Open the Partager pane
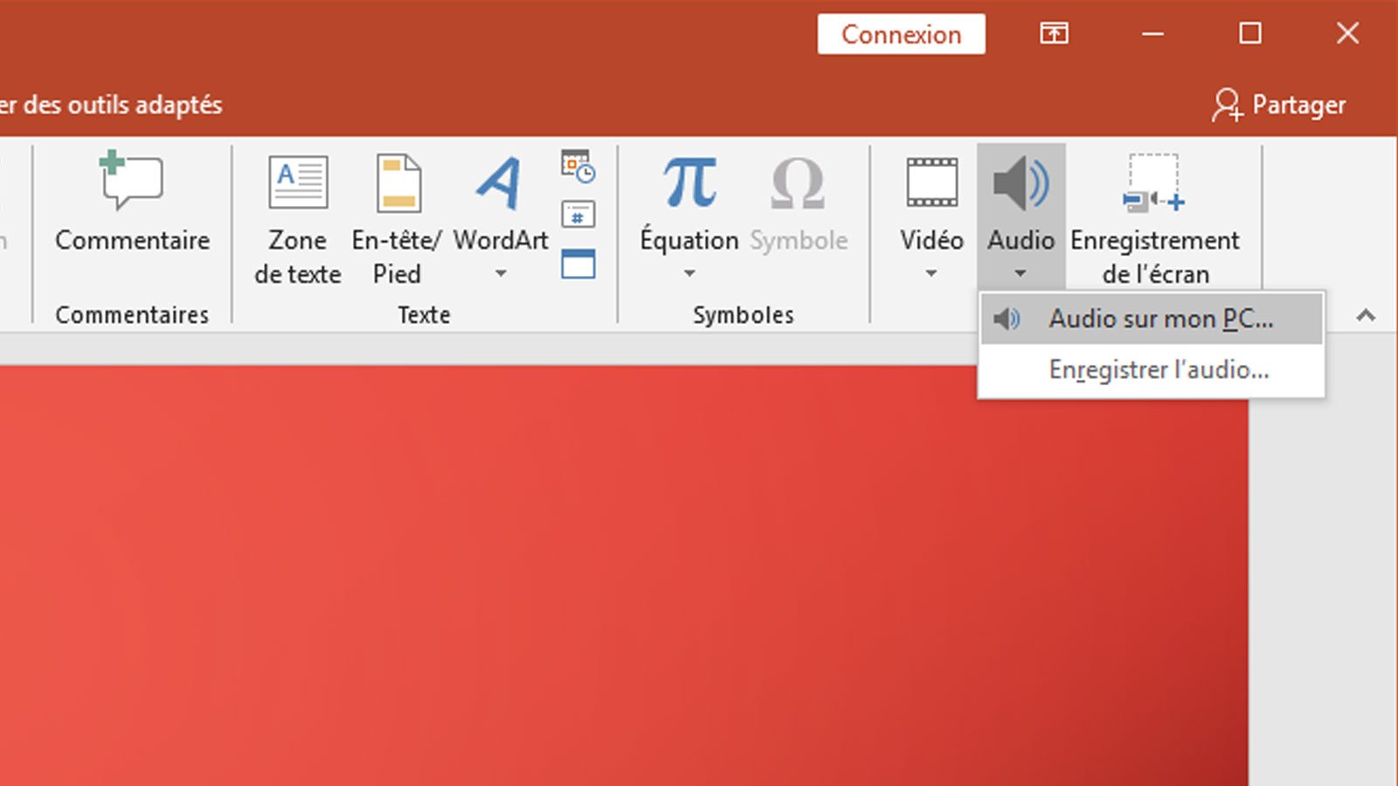This screenshot has height=786, width=1398. pos(1280,104)
